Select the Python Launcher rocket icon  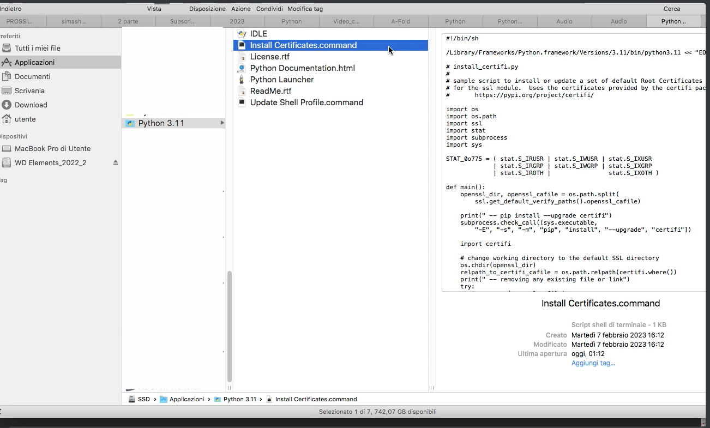pos(242,80)
